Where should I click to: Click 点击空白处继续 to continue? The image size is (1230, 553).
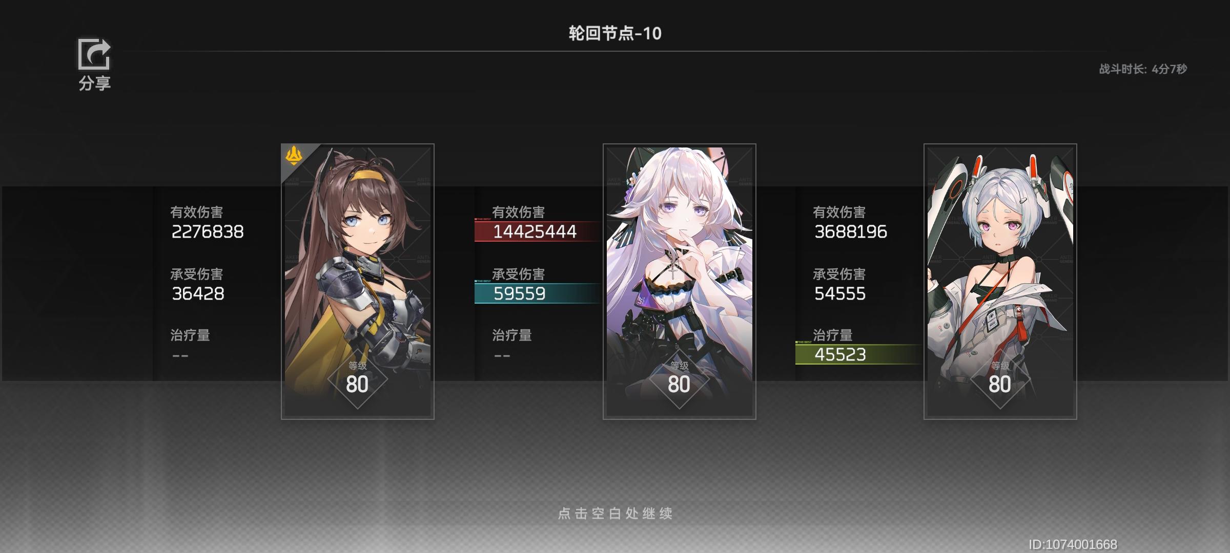point(615,513)
